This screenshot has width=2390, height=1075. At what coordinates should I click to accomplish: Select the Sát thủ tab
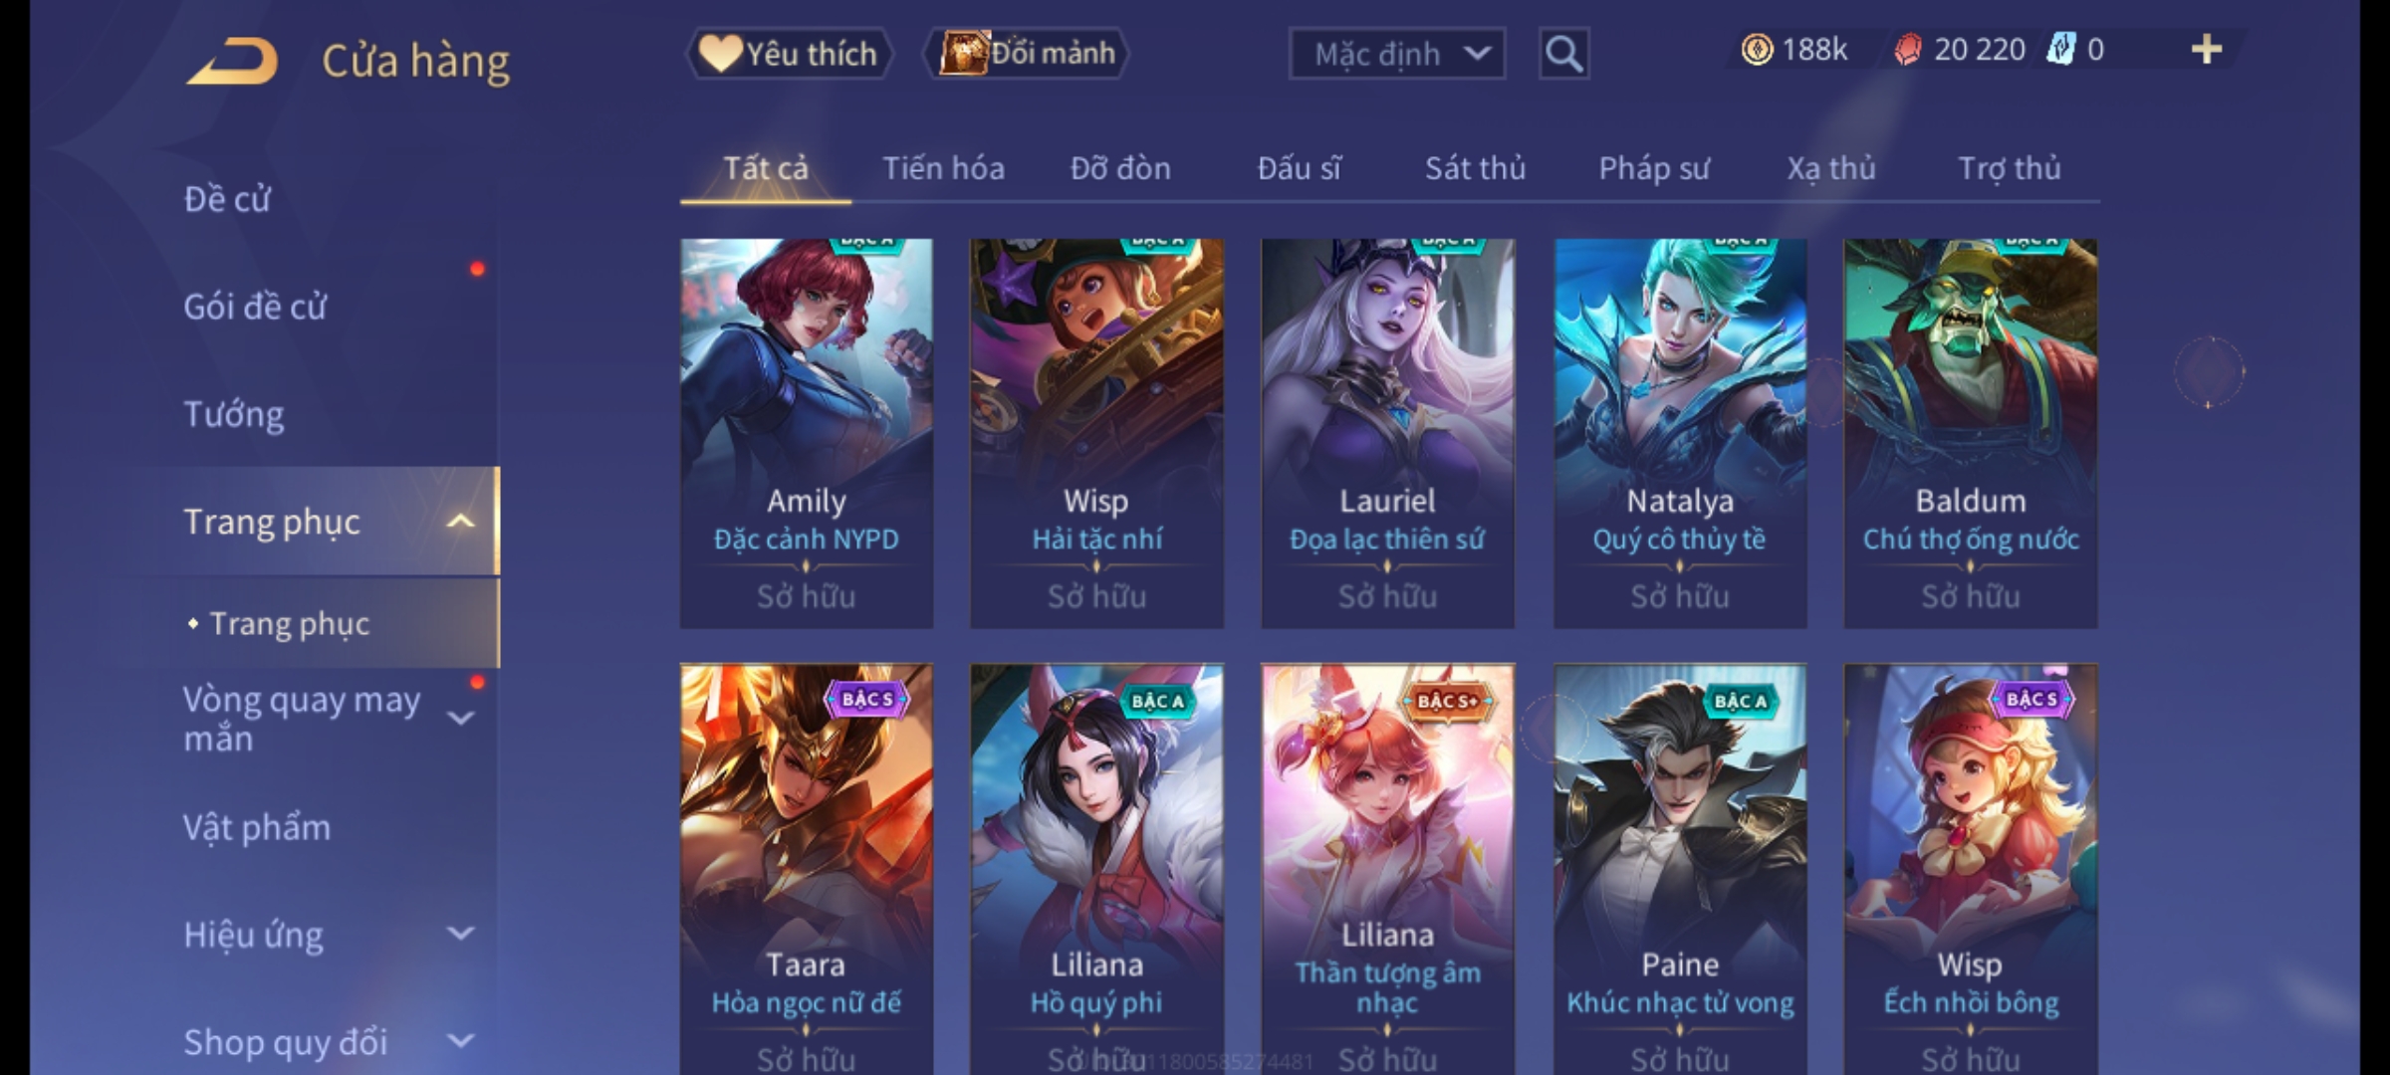(1475, 168)
